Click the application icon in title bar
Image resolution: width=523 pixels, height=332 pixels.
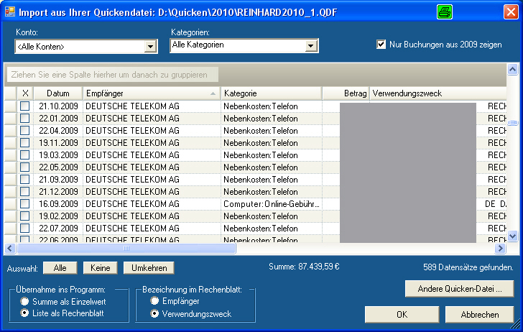coord(10,11)
